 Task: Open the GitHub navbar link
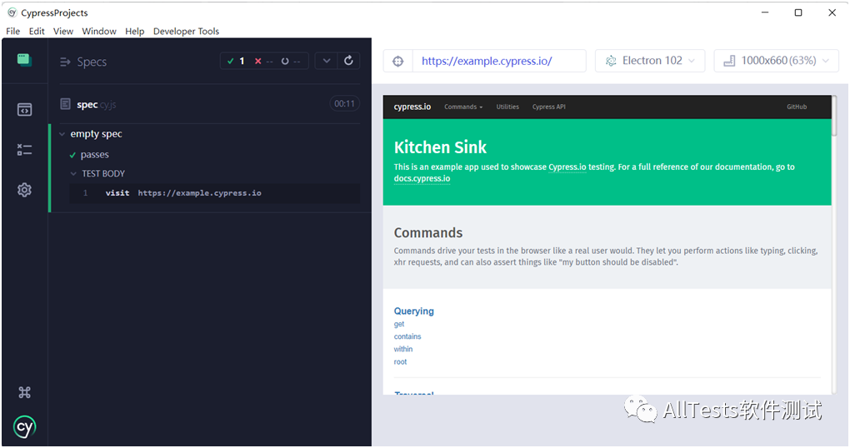797,107
